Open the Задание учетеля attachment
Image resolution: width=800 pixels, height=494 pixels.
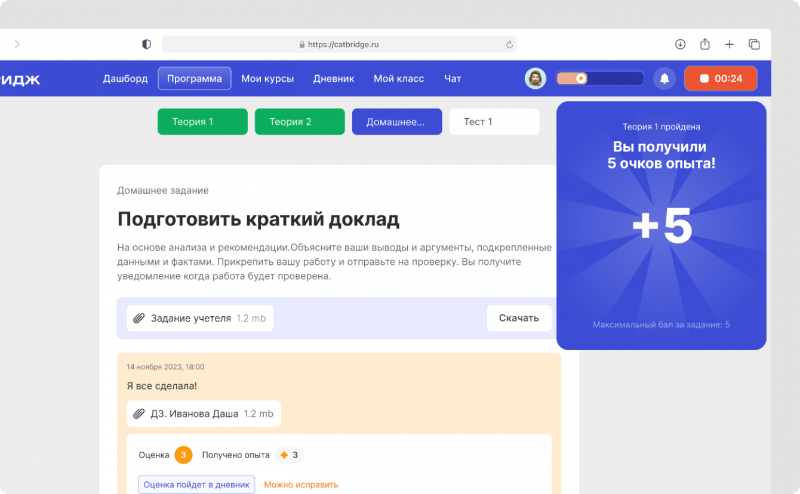point(200,318)
